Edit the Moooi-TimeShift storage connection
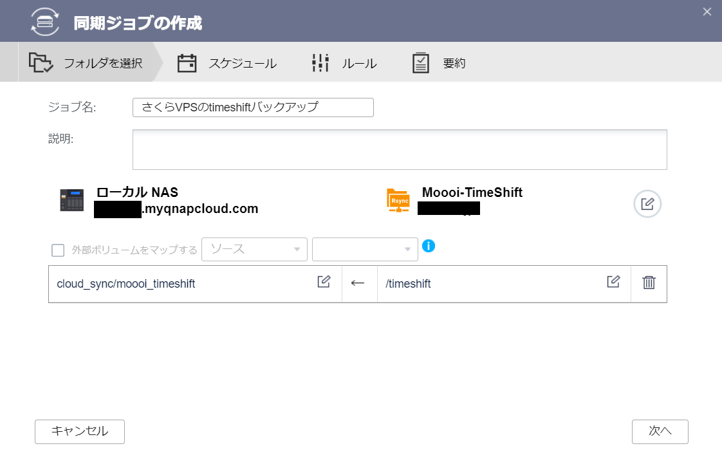722x455 pixels. click(x=647, y=203)
